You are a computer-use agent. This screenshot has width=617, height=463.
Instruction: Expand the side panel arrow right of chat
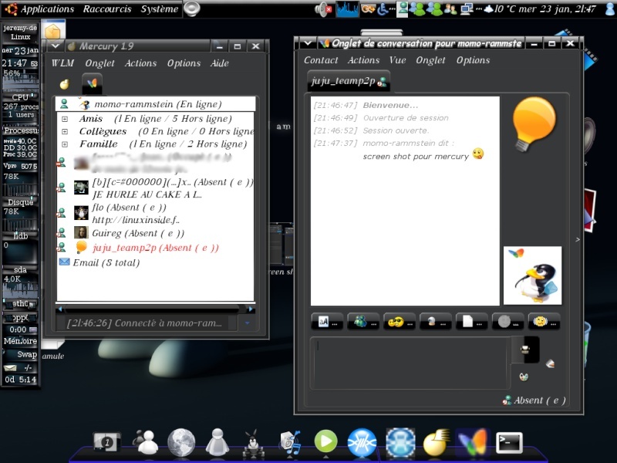click(577, 239)
